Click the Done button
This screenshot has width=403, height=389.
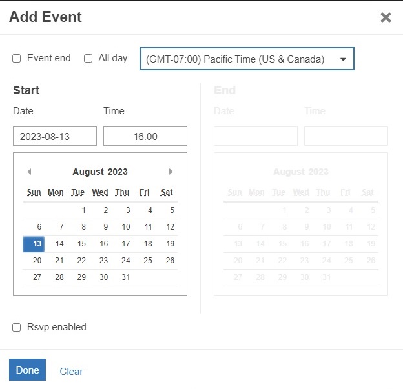tap(27, 370)
